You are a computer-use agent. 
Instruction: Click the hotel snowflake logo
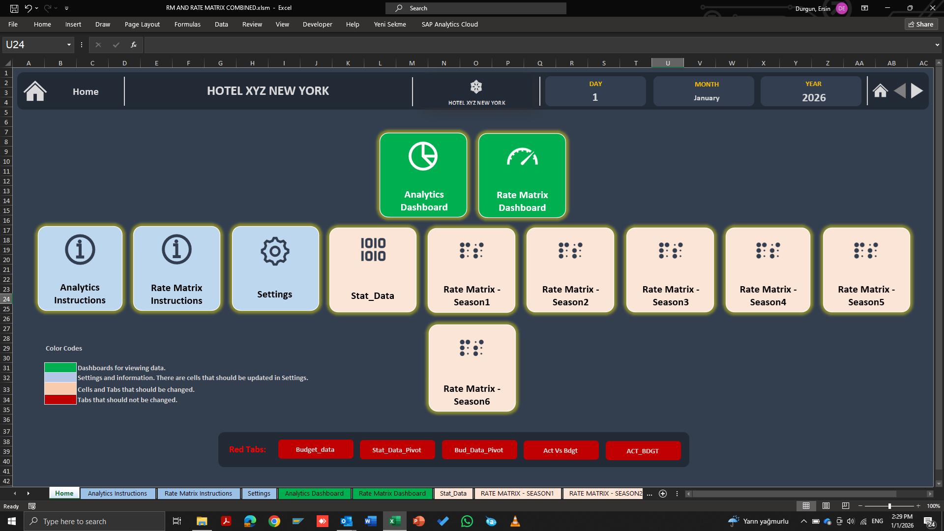476,87
